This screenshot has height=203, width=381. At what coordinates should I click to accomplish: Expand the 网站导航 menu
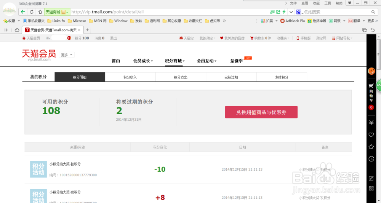coord(342,38)
